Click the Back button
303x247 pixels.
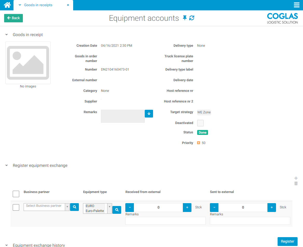[13, 18]
